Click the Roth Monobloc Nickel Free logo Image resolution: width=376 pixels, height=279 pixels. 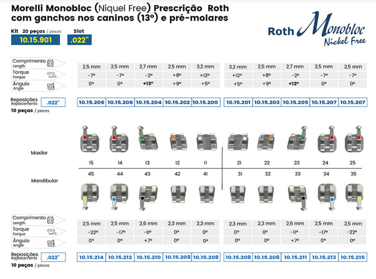coord(317,29)
